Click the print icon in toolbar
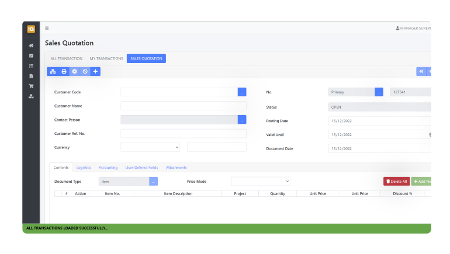Image resolution: width=450 pixels, height=254 pixels. point(64,71)
